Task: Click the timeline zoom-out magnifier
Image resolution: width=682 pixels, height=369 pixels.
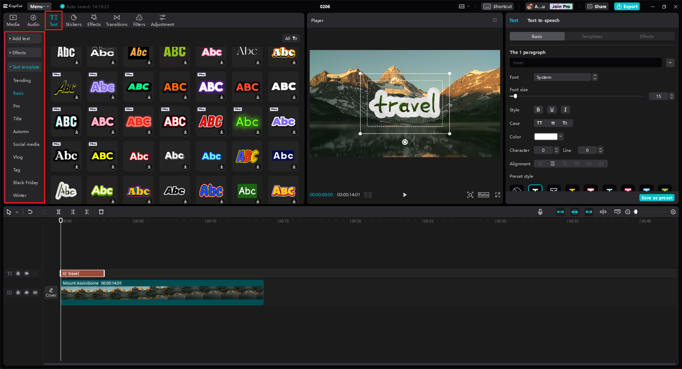Action: pyautogui.click(x=628, y=212)
